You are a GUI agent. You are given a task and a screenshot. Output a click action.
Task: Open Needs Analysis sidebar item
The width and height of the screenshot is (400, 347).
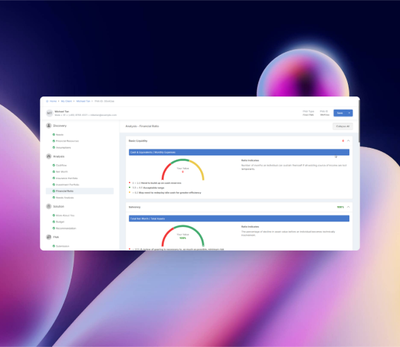[65, 198]
